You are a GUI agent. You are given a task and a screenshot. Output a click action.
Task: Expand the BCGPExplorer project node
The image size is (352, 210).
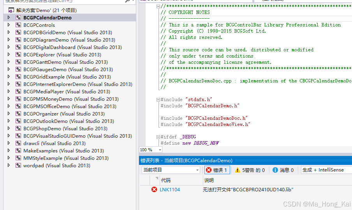coord(9,54)
